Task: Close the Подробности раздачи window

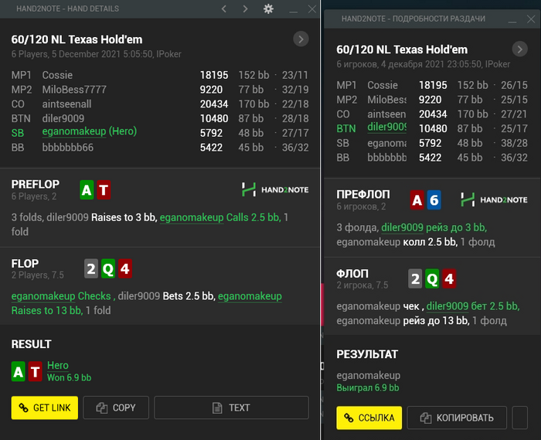Action: [x=531, y=19]
